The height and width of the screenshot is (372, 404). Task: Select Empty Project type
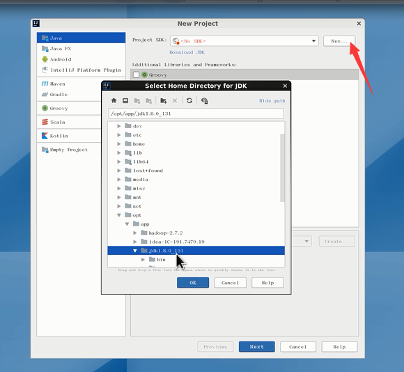[70, 150]
